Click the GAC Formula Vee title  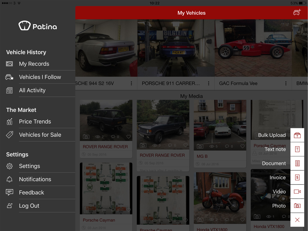[238, 83]
